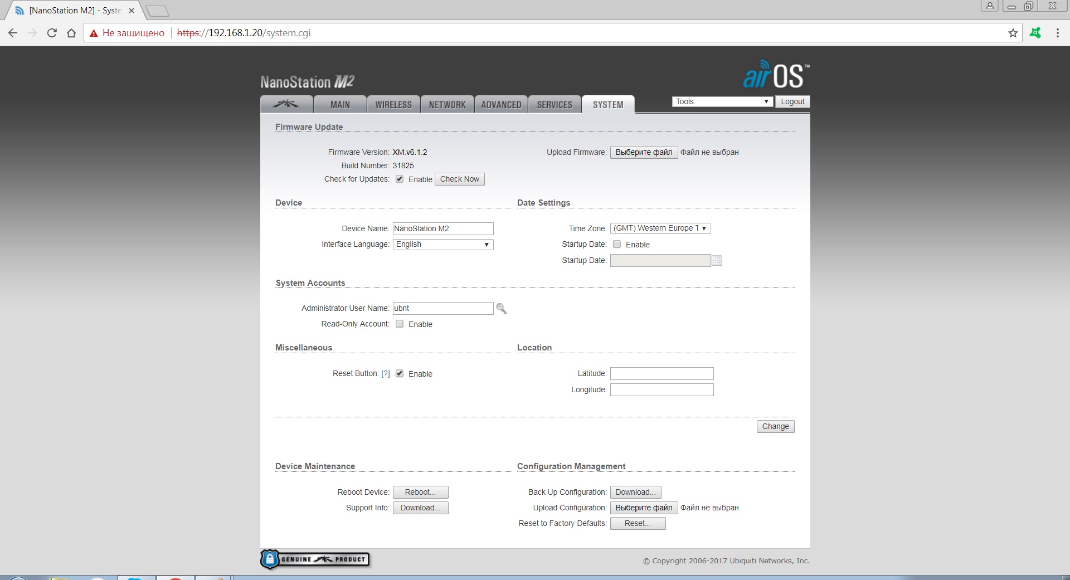Click the Latitude input field
Image resolution: width=1070 pixels, height=580 pixels.
[x=662, y=373]
